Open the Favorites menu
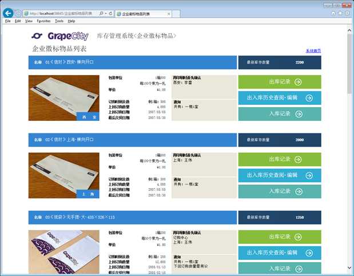The image size is (354, 276). click(43, 21)
